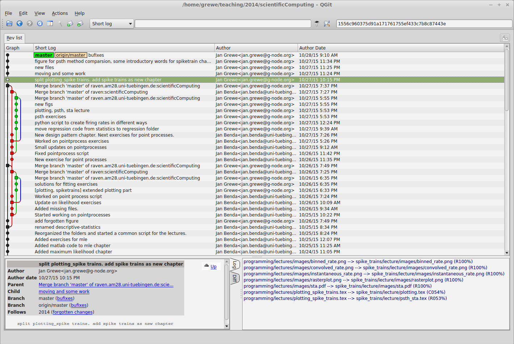Open the Actions menu
The height and width of the screenshot is (344, 514).
coord(60,13)
